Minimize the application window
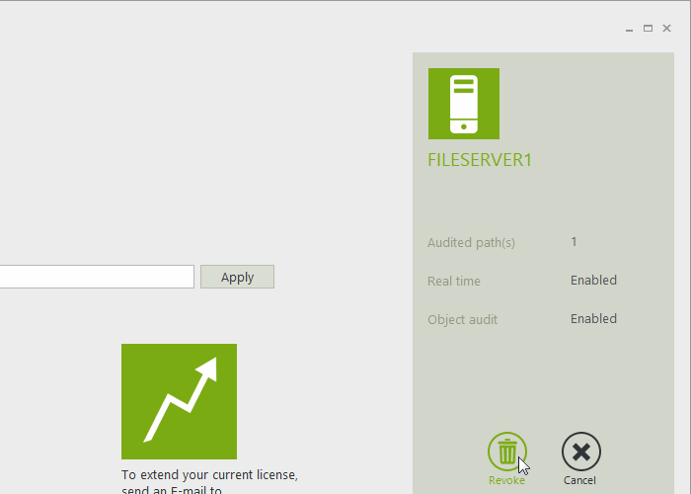 point(630,29)
